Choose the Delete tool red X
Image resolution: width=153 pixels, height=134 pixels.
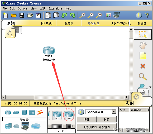(143, 66)
